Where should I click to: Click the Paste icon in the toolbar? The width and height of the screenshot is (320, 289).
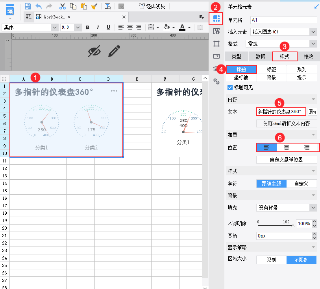click(83, 6)
